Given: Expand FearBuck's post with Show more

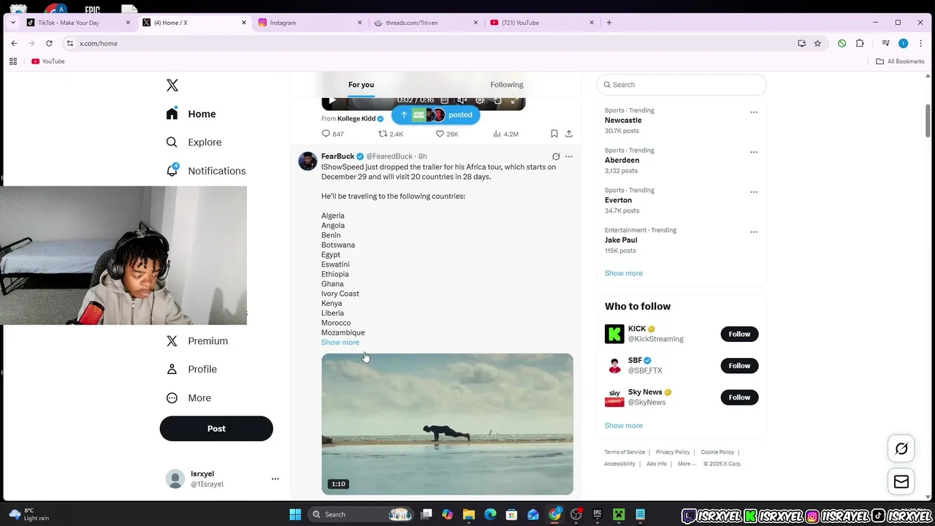Looking at the screenshot, I should [x=340, y=342].
